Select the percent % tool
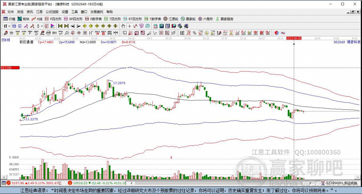 click(x=195, y=33)
